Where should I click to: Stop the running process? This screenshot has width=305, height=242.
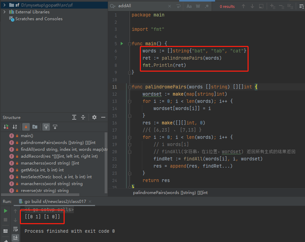5,220
